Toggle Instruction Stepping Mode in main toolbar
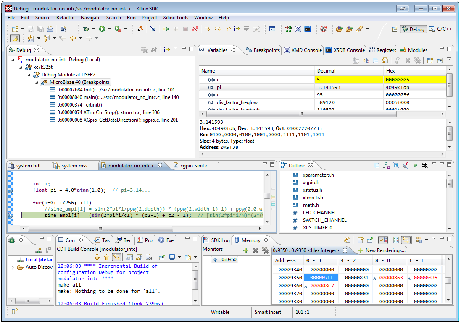This screenshot has width=461, height=323. point(237,29)
